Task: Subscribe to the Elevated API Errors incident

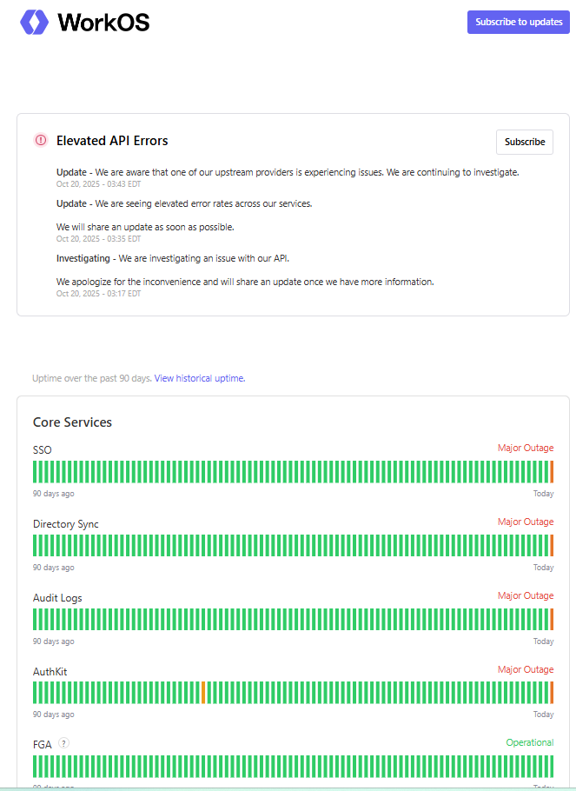Action: click(525, 142)
